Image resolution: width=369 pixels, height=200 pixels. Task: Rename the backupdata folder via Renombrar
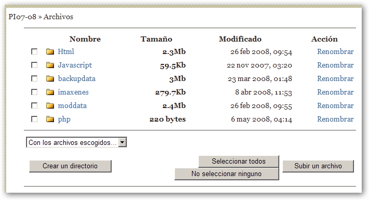point(335,78)
